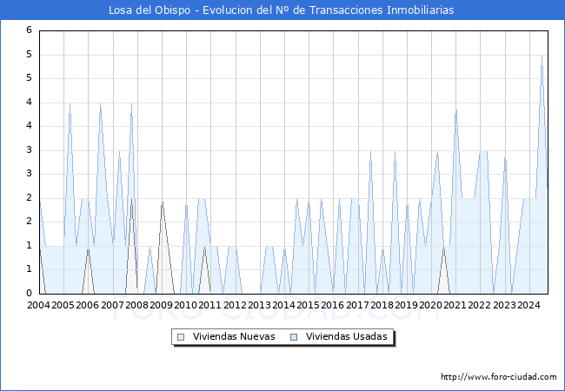
Task: Click the 2016 x-axis label
Action: click(333, 305)
